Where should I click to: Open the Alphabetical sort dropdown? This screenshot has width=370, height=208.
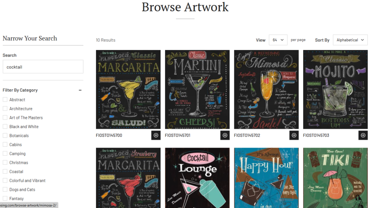point(350,40)
